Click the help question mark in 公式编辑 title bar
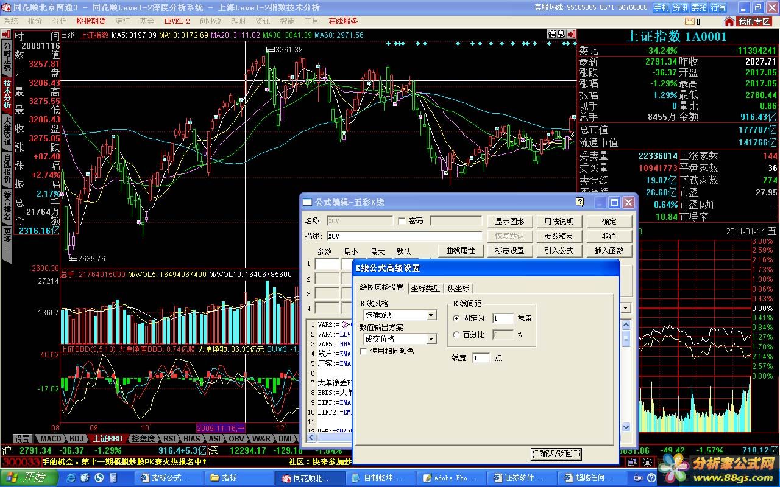The height and width of the screenshot is (487, 780). (x=580, y=202)
